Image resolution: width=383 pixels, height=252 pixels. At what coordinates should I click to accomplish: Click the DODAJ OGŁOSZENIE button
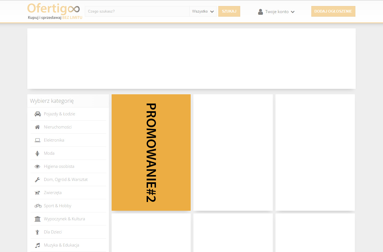pos(333,11)
